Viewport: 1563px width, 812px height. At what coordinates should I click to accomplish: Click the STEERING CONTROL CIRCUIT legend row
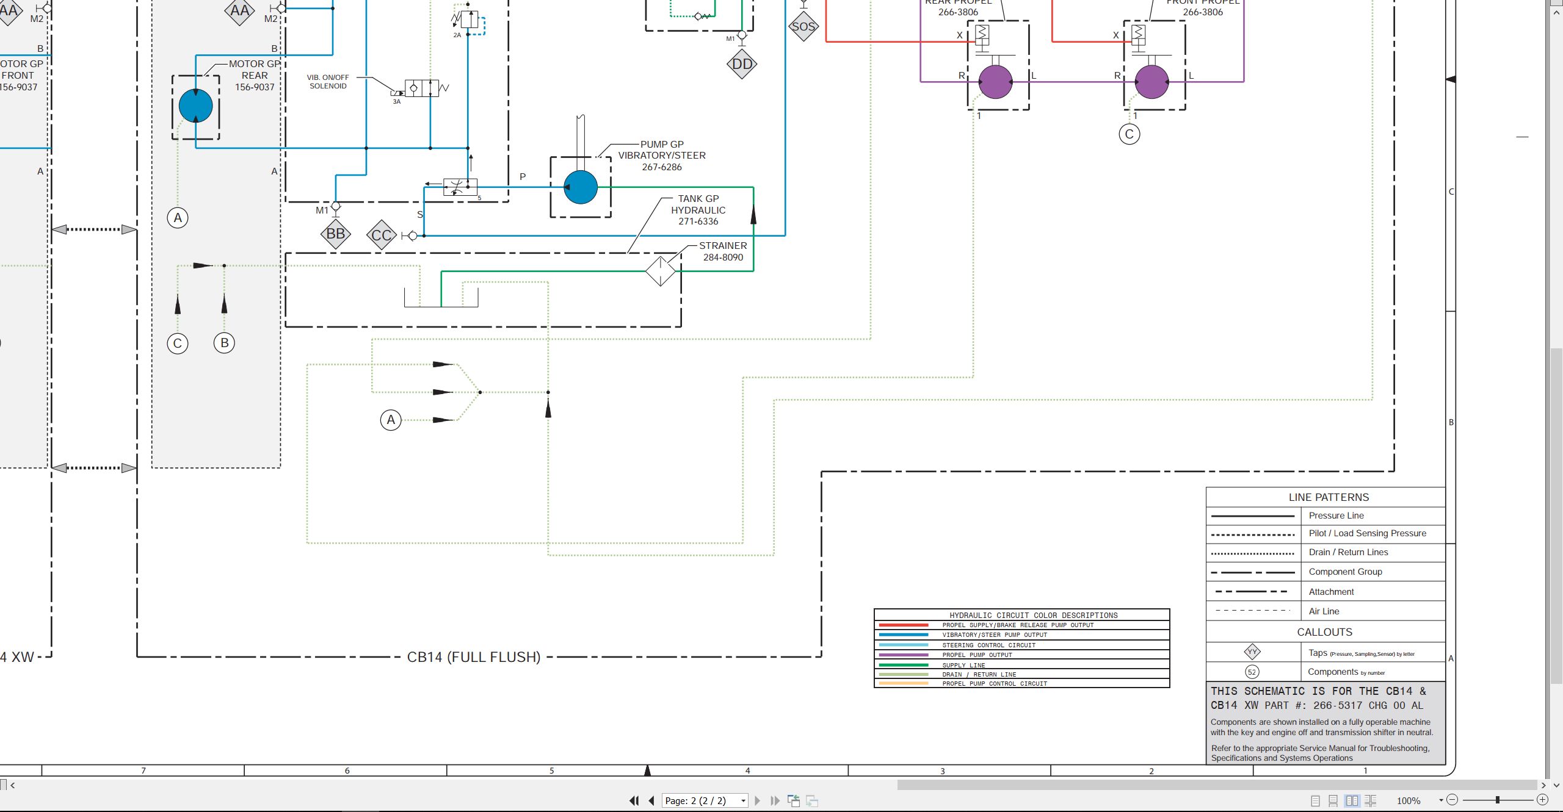1022,645
